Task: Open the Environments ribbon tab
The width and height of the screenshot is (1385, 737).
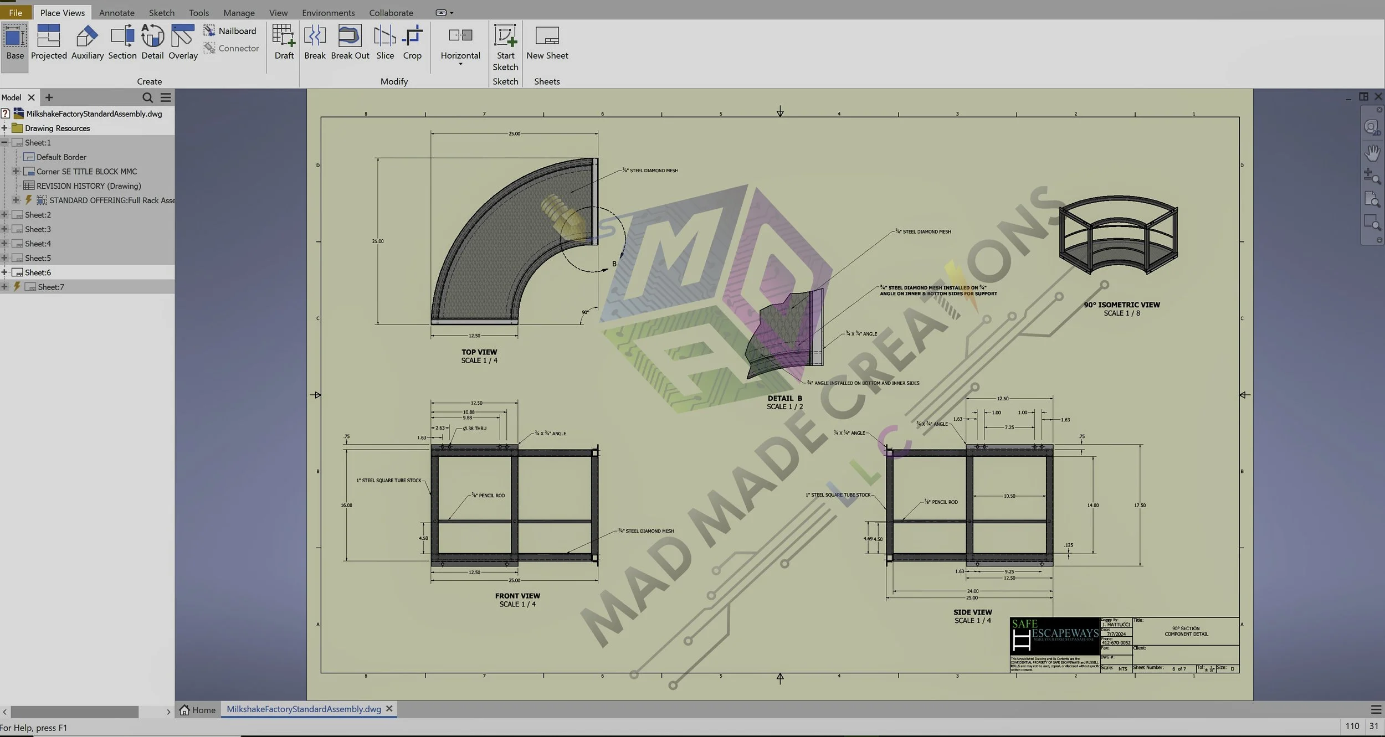Action: (x=328, y=13)
